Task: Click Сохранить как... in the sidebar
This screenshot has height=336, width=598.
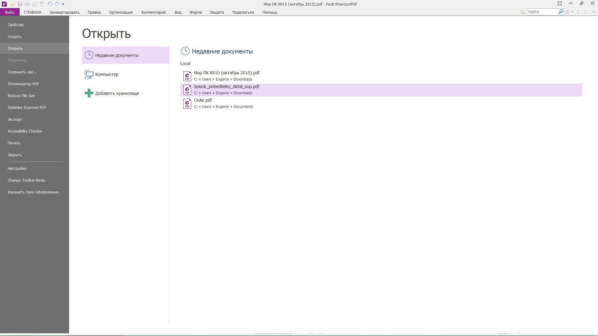Action: coord(35,72)
